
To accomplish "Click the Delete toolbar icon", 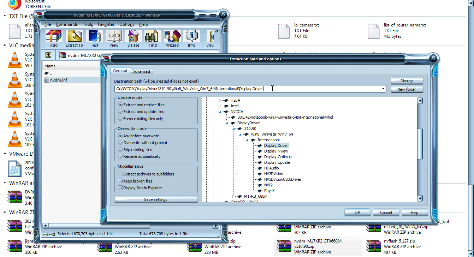I will 133,38.
